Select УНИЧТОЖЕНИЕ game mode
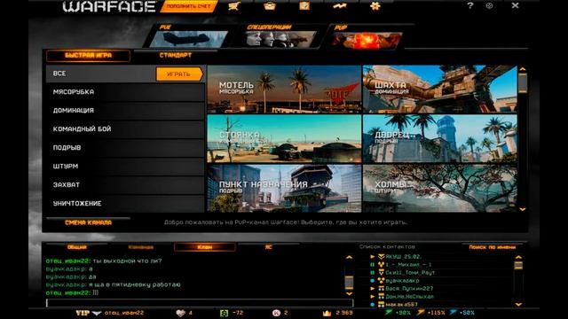The width and height of the screenshot is (568, 319). point(125,204)
